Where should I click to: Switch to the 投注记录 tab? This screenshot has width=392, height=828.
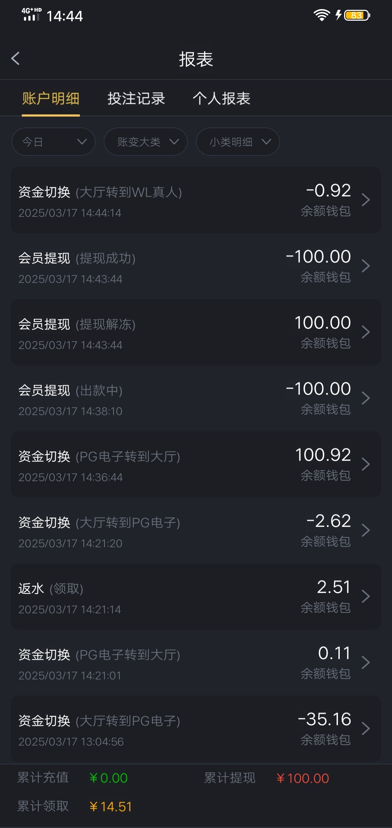click(x=136, y=98)
